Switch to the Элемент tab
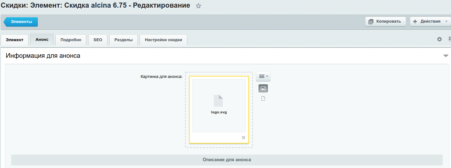Screen dimensions: 451x168 [x=15, y=40]
